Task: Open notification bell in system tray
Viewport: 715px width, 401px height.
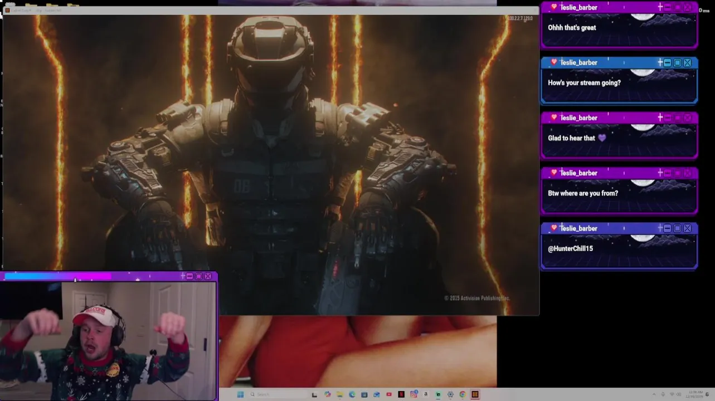Action: click(x=707, y=394)
